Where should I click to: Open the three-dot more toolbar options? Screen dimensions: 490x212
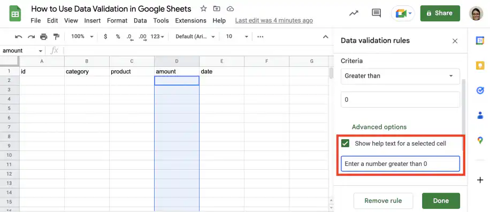point(261,36)
